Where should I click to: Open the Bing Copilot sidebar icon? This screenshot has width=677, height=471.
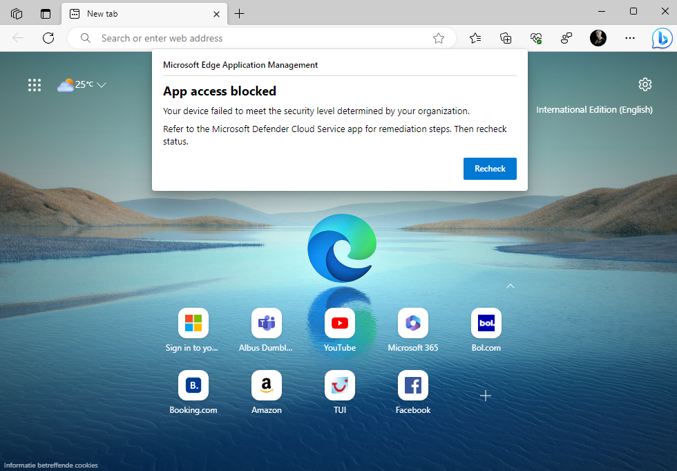pos(661,39)
